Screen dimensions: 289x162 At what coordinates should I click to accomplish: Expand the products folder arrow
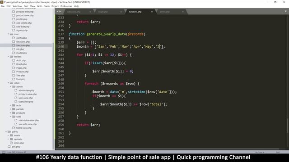[10, 113]
